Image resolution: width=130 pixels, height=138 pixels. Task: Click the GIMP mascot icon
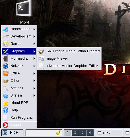[41, 51]
